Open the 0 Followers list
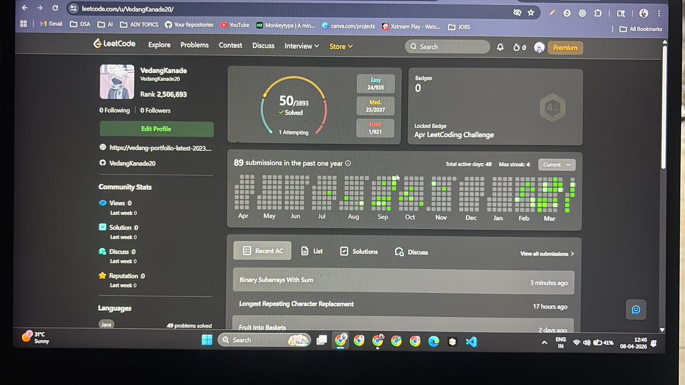 (155, 110)
